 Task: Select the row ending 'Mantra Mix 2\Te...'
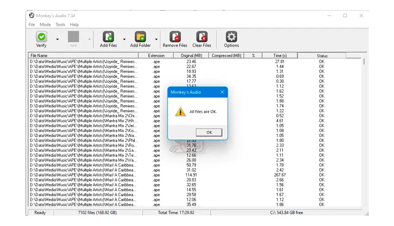[195, 155]
